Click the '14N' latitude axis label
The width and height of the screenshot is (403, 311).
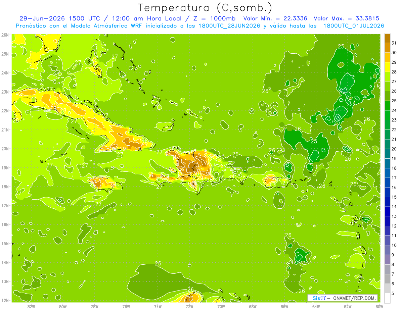pos(5,262)
